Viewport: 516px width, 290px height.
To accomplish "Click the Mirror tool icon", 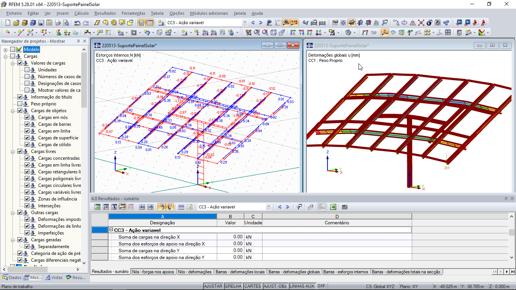I will point(413,22).
